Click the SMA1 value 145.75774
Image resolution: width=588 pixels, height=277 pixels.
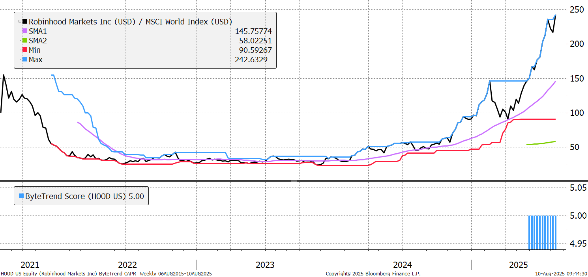(254, 31)
